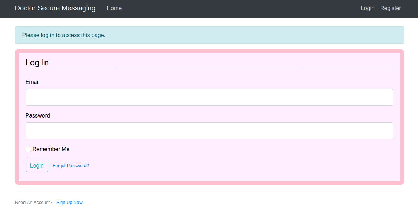Submit credentials via the Login button

[x=37, y=165]
